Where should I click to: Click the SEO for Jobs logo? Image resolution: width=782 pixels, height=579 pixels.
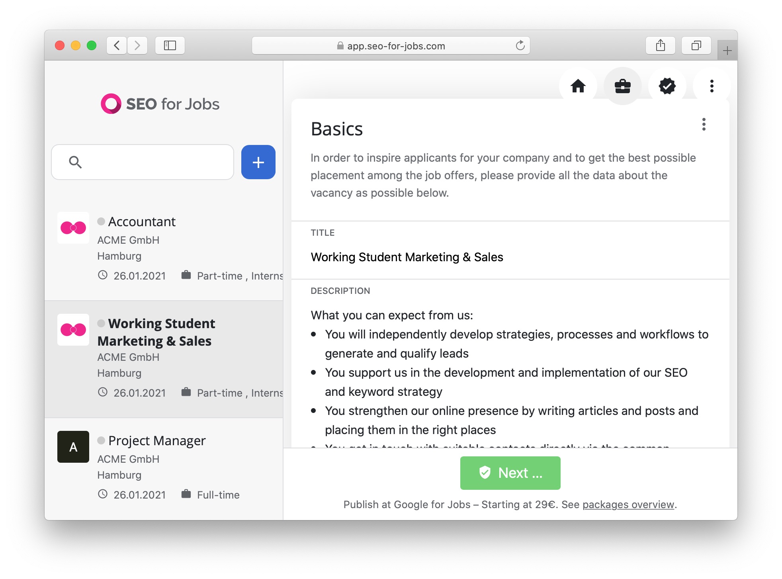[160, 104]
